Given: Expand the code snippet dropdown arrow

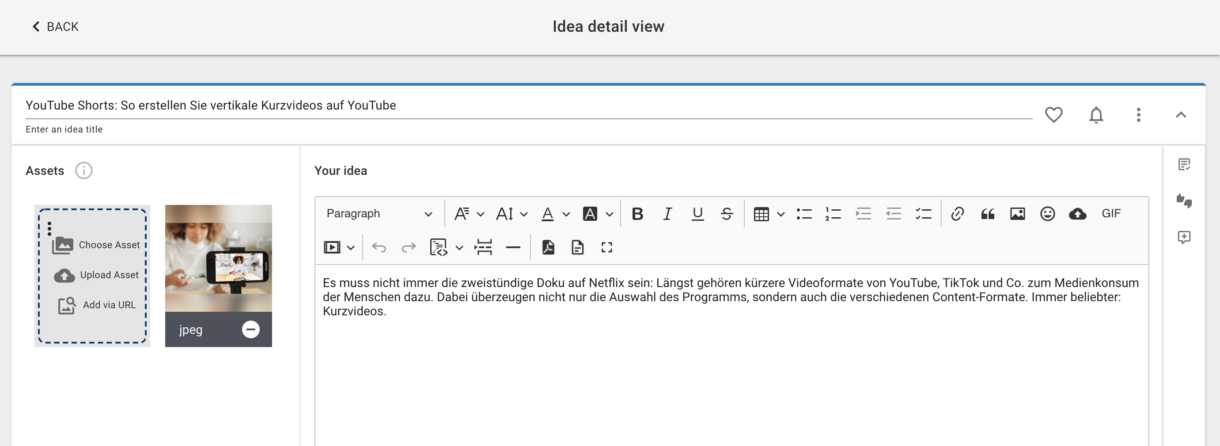Looking at the screenshot, I should pos(459,248).
